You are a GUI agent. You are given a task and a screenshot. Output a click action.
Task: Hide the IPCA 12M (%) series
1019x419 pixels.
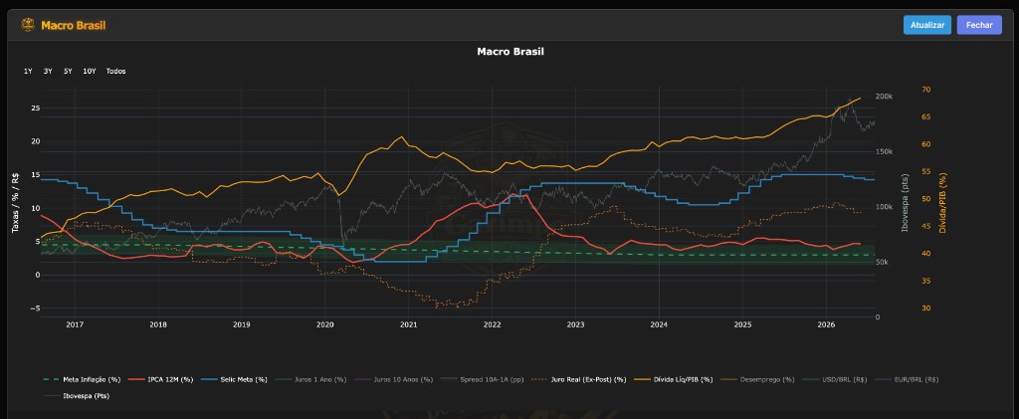click(x=161, y=379)
